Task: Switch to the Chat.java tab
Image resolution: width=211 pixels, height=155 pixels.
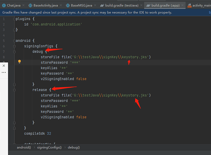Action: (14, 5)
